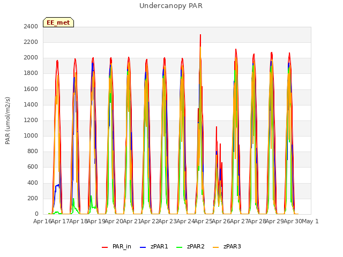Click the 200 y-axis tick label

click(x=33, y=199)
